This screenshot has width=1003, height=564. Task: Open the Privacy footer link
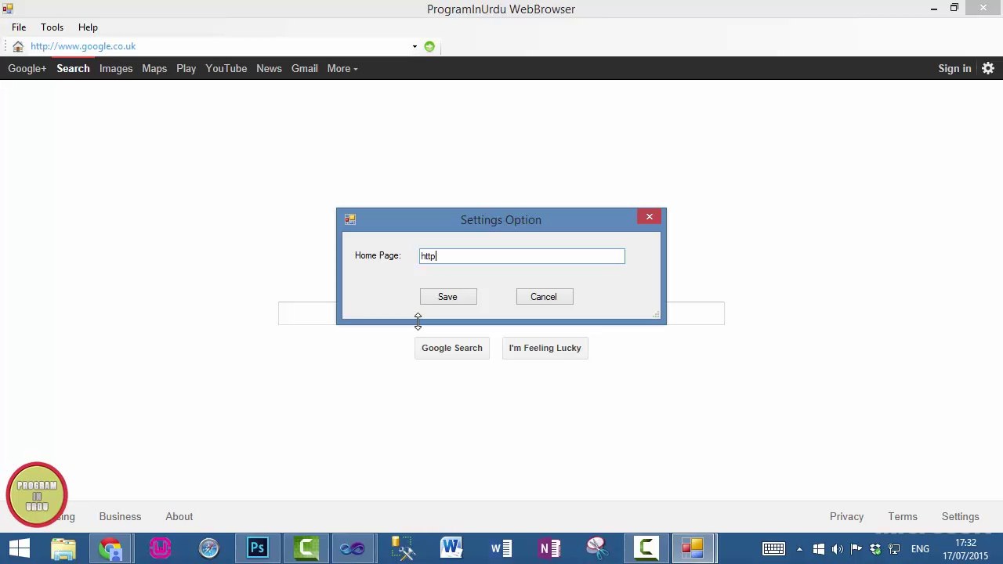[x=847, y=517]
